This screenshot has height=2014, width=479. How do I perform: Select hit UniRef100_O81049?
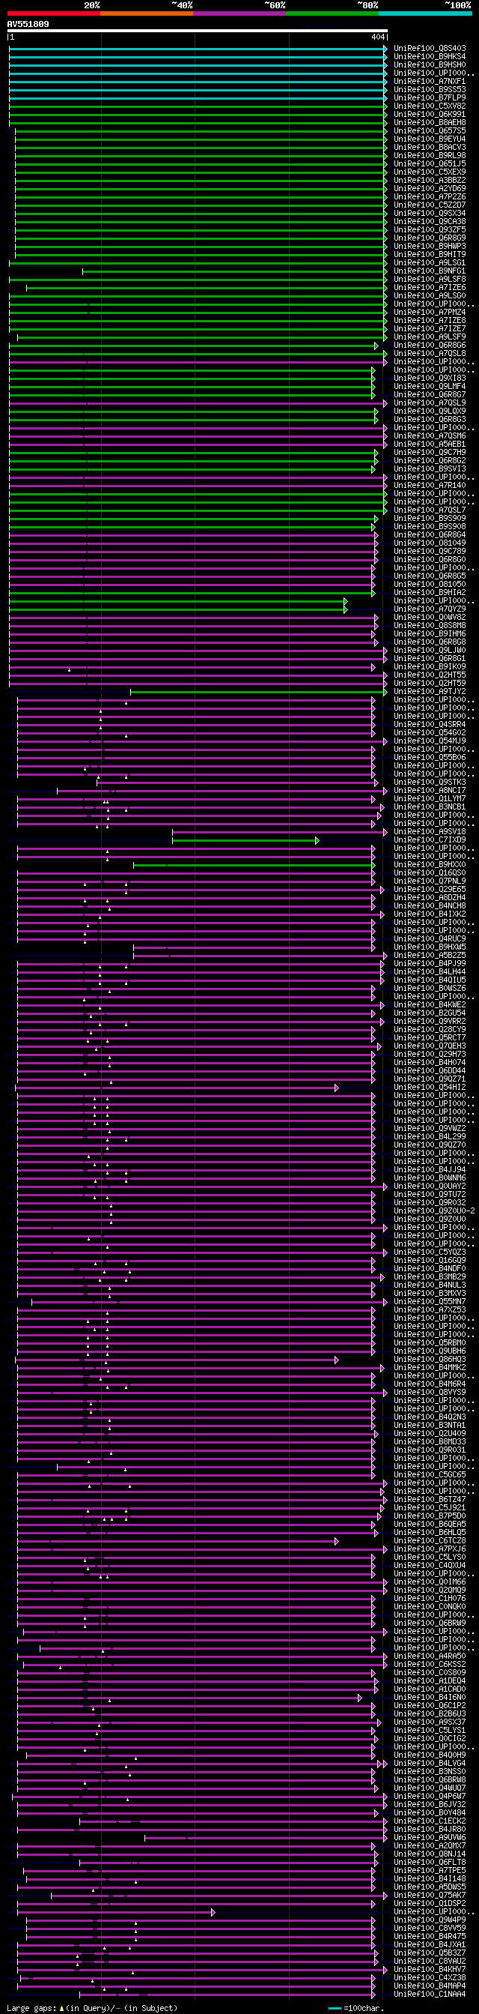[x=430, y=543]
